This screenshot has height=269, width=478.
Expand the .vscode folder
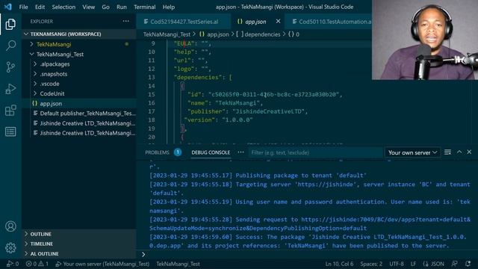pos(79,84)
